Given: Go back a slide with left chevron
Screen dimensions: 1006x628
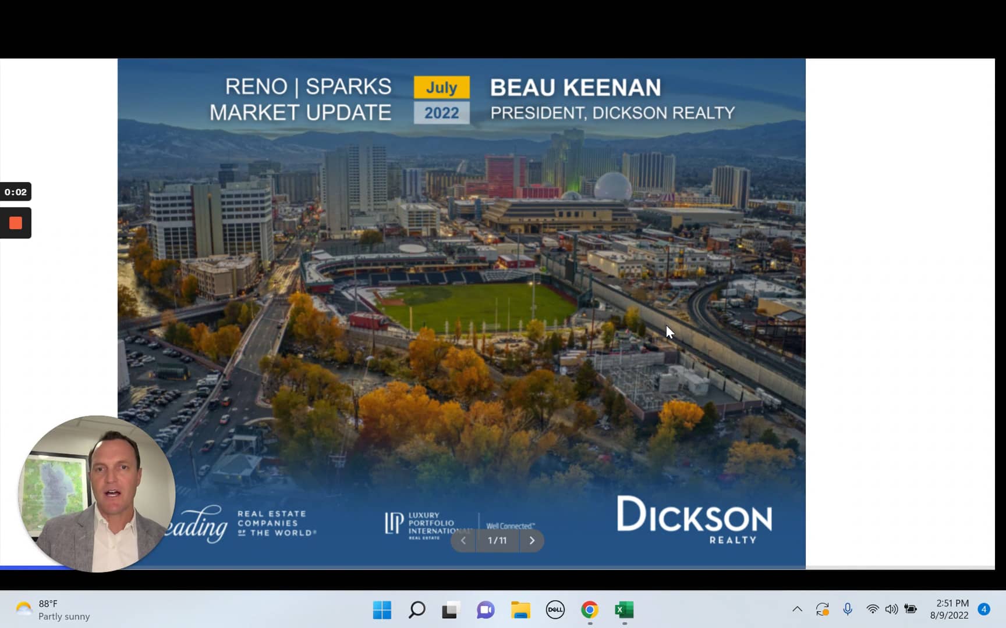Looking at the screenshot, I should pos(463,540).
